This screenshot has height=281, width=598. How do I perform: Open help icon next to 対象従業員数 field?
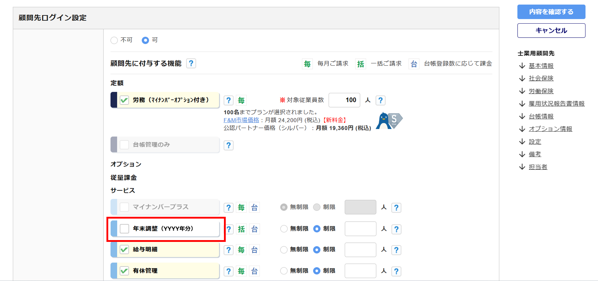point(380,100)
